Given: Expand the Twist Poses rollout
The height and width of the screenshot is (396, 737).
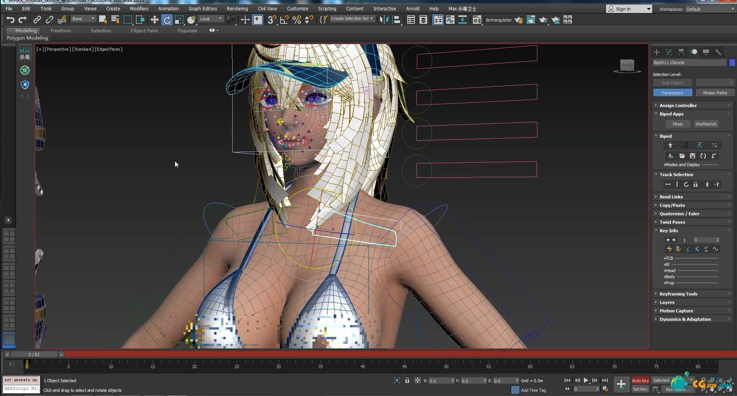Looking at the screenshot, I should (692, 222).
